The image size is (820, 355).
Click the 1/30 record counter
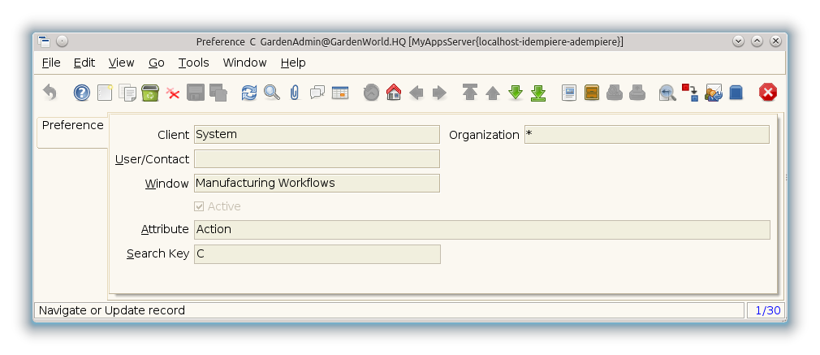pos(767,310)
